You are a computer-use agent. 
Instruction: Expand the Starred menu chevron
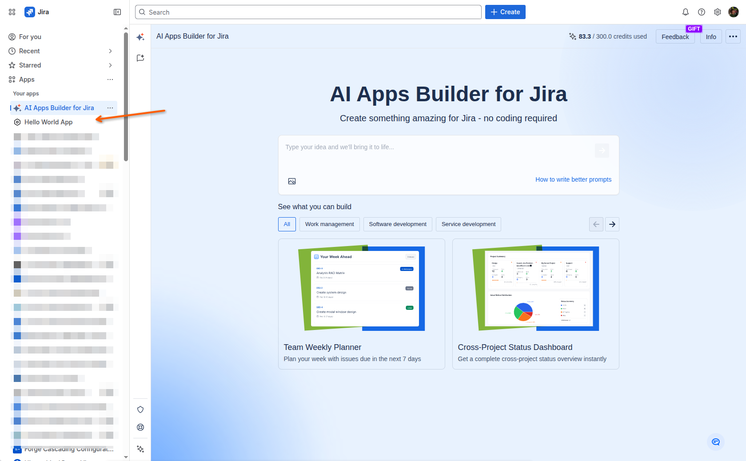[x=110, y=65]
